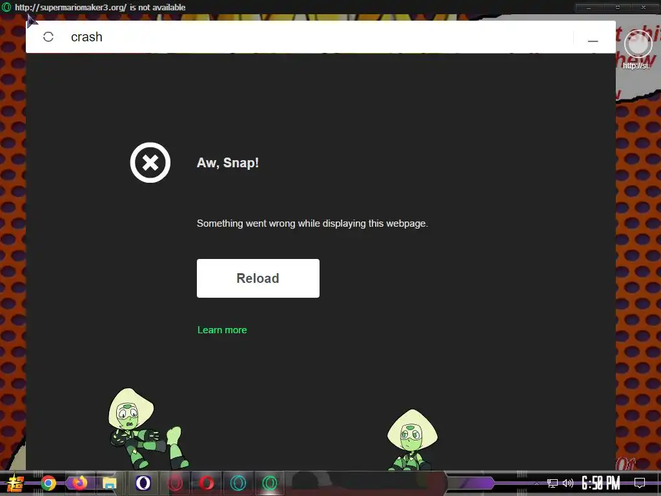Open the notification action center icon
Viewport: 661px width, 496px height.
coord(640,483)
